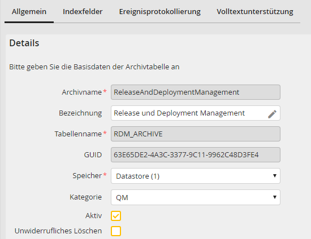Focus the Bezeichnung text field
311x239 pixels.
(196, 113)
